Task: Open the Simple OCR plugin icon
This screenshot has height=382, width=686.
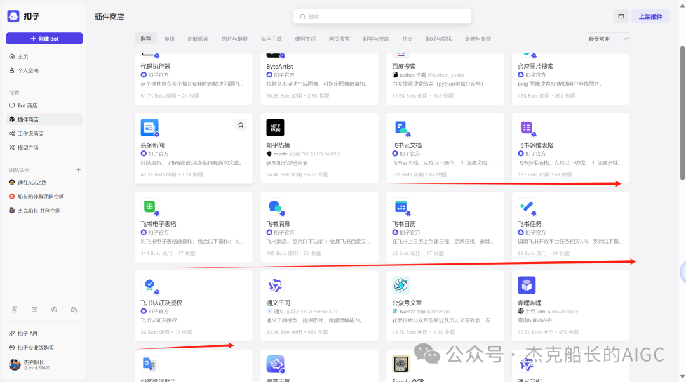Action: coord(401,364)
